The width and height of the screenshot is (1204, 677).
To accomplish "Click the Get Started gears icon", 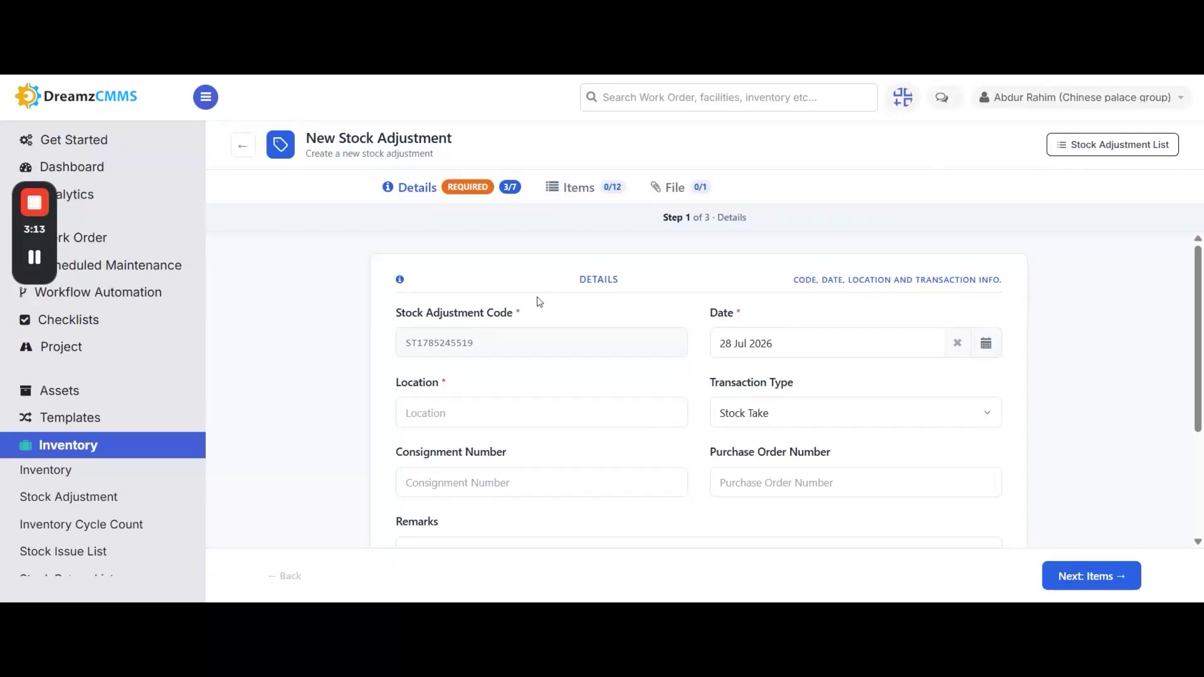I will (26, 140).
